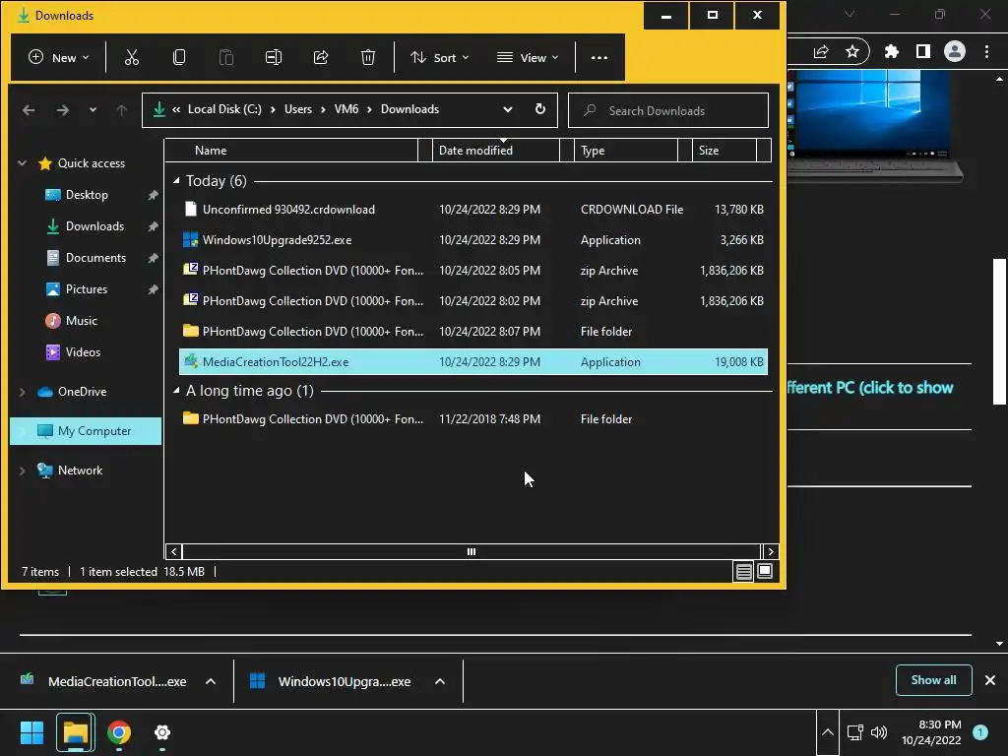The height and width of the screenshot is (756, 1008).
Task: Go back with the Back arrow
Action: (x=29, y=110)
